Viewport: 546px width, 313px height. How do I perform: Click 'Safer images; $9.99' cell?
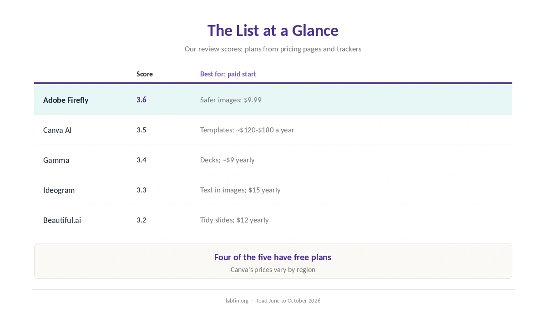pos(231,100)
